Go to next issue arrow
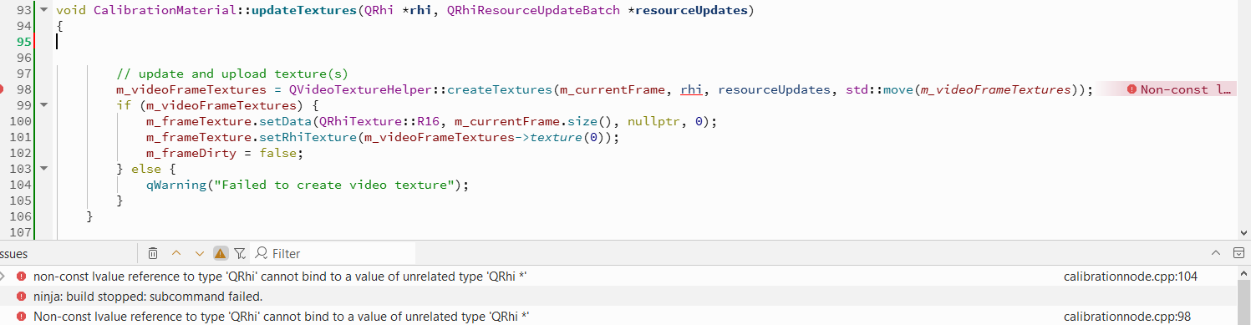The image size is (1251, 325). pos(199,253)
